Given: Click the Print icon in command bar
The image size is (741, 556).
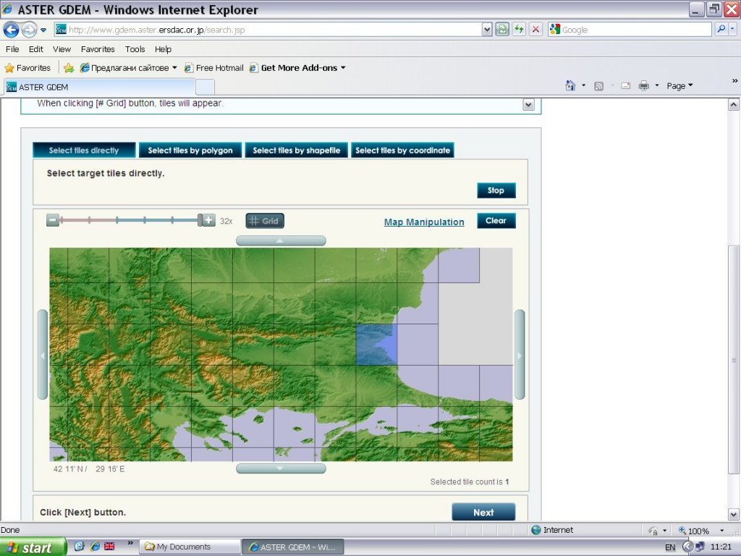Looking at the screenshot, I should (643, 85).
